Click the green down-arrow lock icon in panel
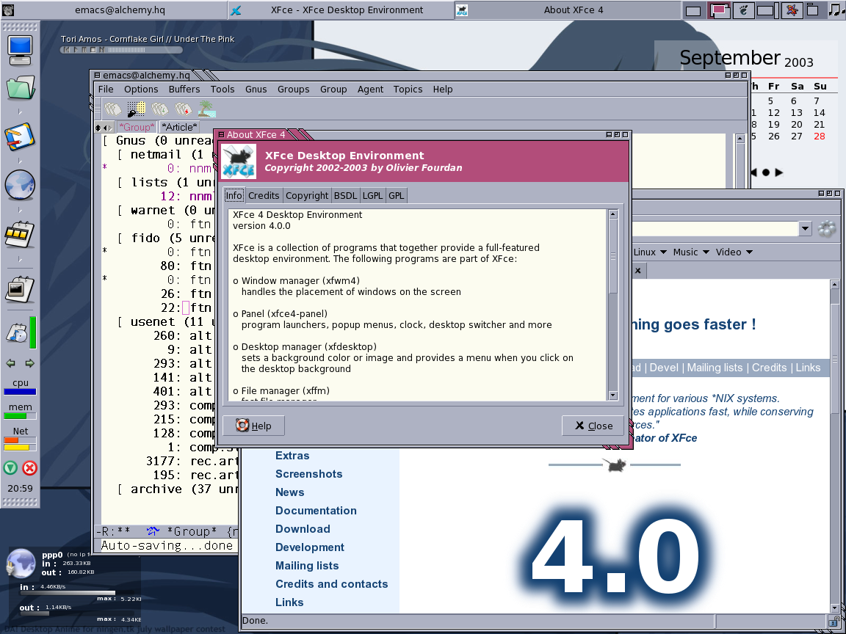The height and width of the screenshot is (634, 846). coord(10,467)
